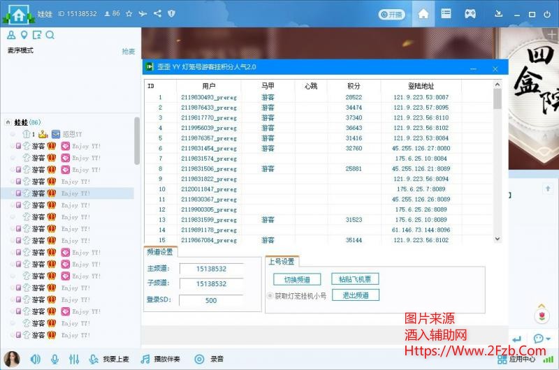Image resolution: width=559 pixels, height=370 pixels.
Task: Click the 主频道 input field
Action: (x=212, y=269)
